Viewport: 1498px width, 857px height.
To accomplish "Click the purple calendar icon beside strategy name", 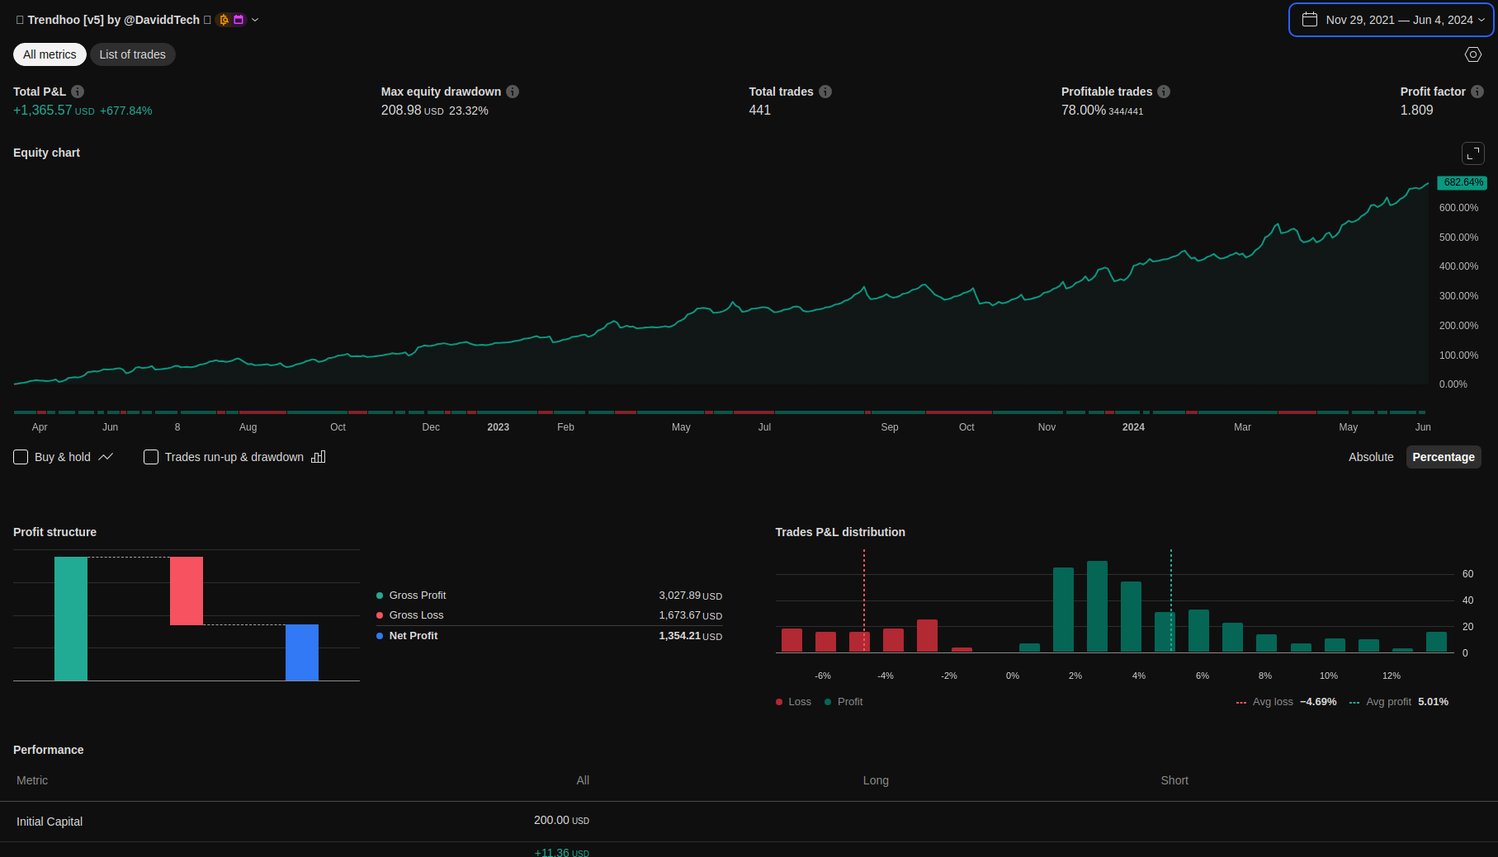I will tap(239, 20).
